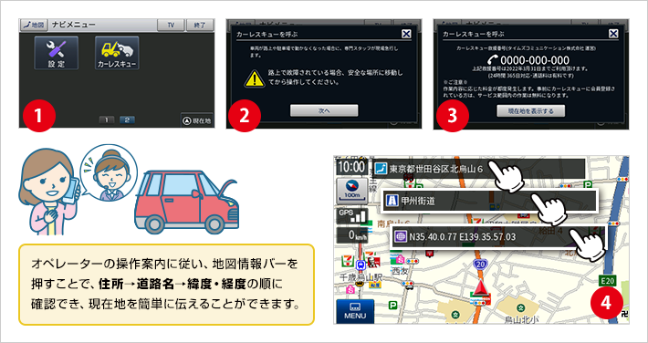Image resolution: width=648 pixels, height=343 pixels.
Task: Click the route 20 shield marker
Action: [x=479, y=265]
